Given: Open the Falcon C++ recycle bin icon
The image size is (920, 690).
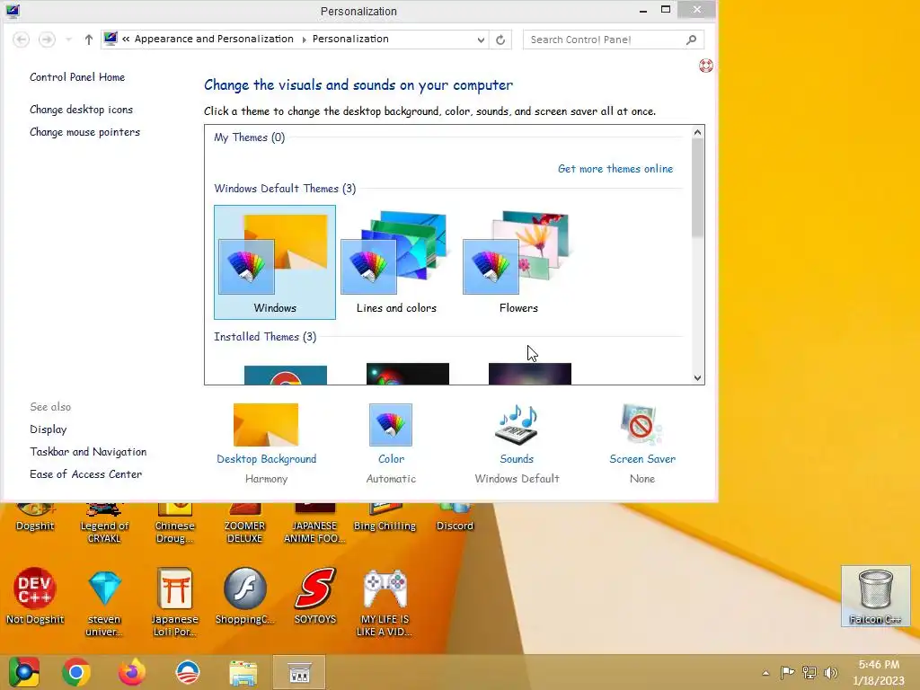Looking at the screenshot, I should [875, 597].
